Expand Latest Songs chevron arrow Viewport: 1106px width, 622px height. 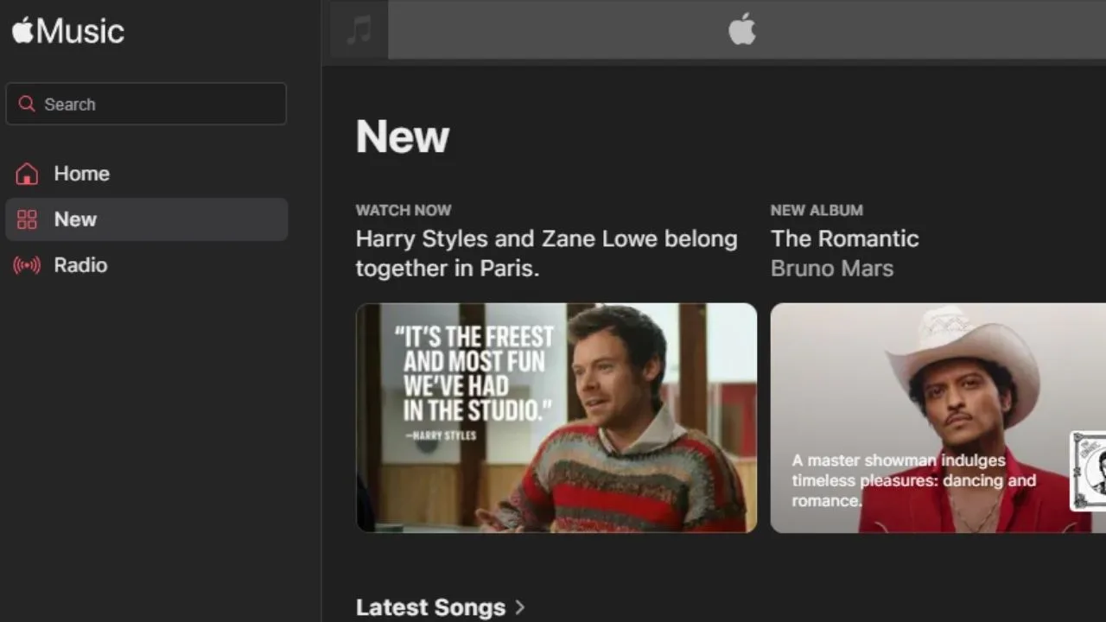click(x=519, y=607)
